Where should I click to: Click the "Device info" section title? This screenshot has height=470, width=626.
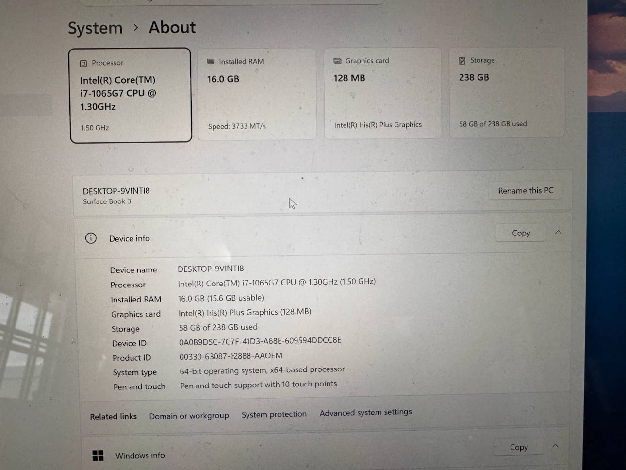[x=130, y=238]
